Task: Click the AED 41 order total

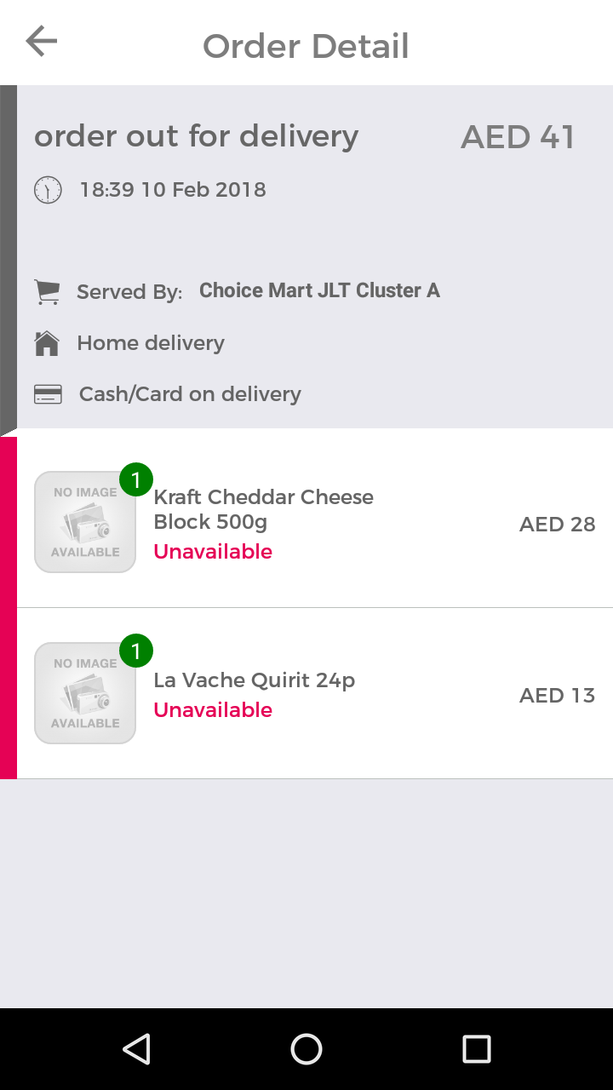Action: (518, 137)
